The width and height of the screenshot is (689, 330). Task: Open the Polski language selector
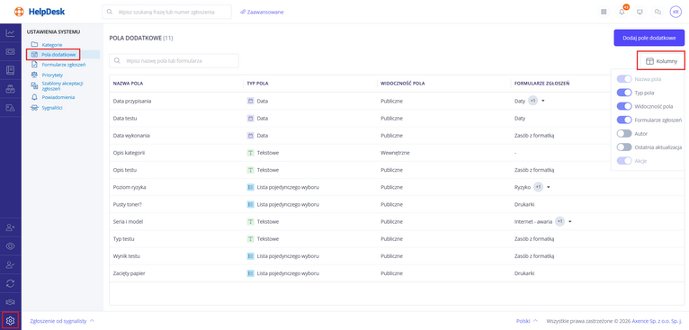click(527, 321)
